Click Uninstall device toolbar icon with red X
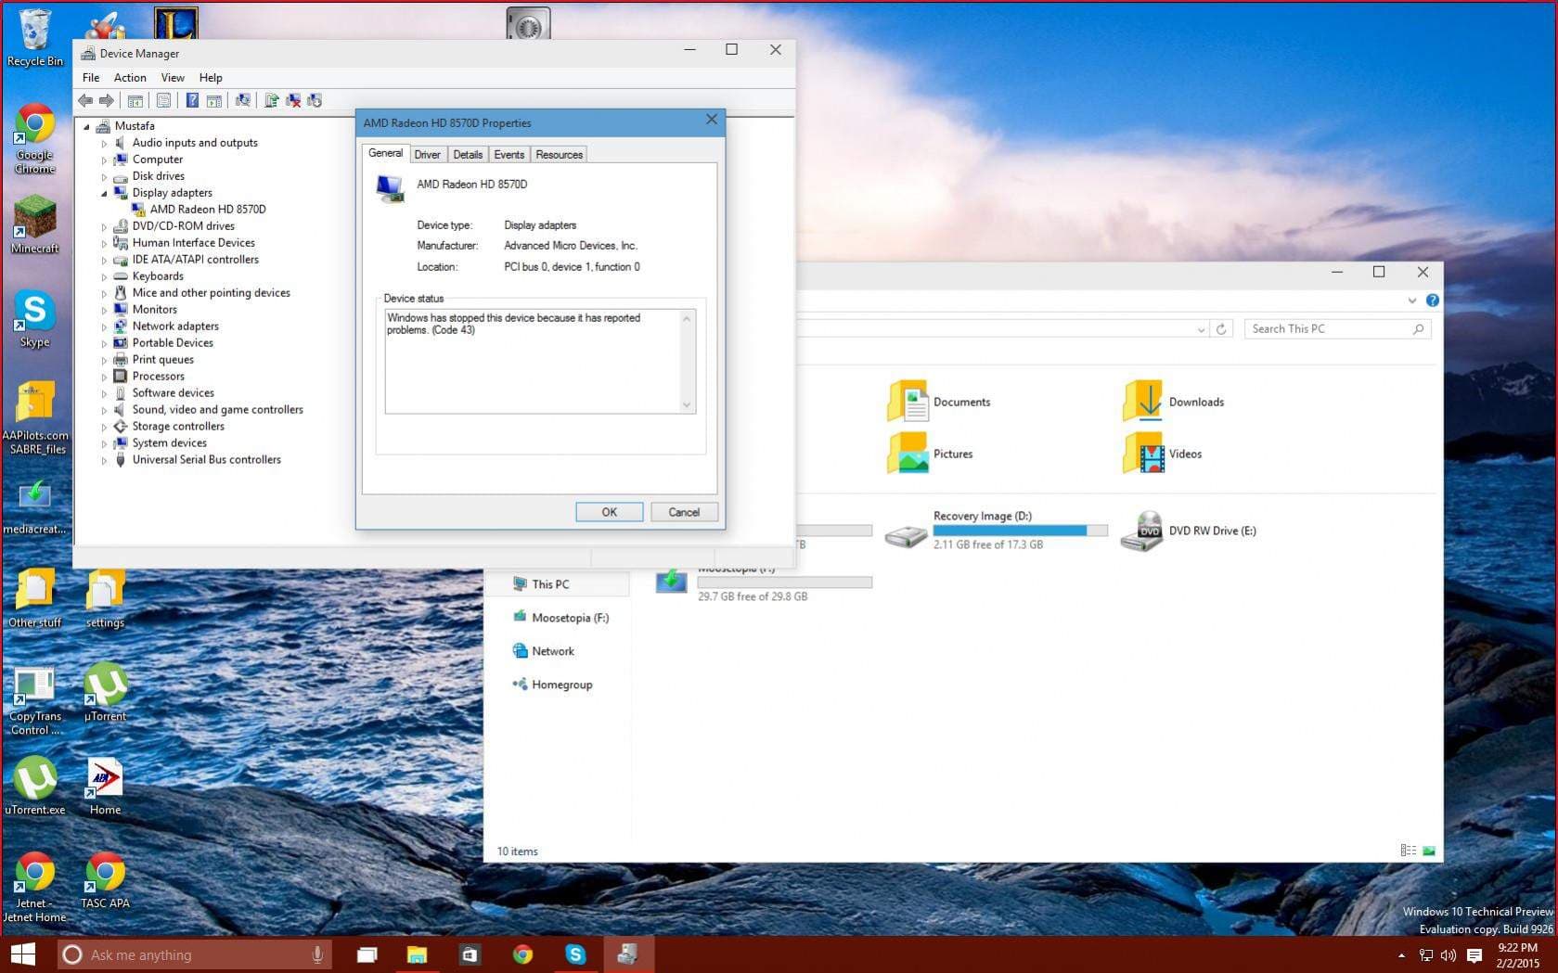The width and height of the screenshot is (1558, 973). (x=293, y=100)
